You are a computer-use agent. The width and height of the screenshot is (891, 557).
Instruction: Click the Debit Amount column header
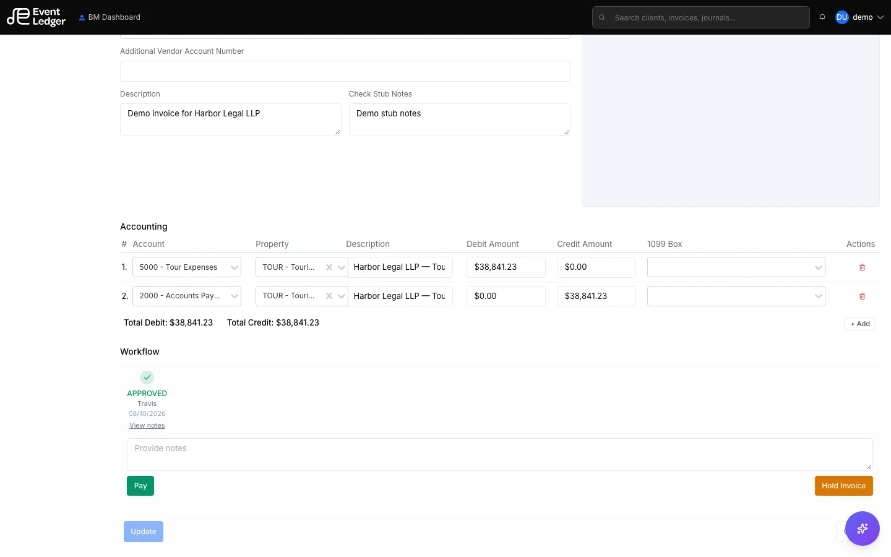pos(493,244)
